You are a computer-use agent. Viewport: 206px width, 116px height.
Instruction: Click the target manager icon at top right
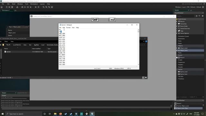click(x=203, y=7)
